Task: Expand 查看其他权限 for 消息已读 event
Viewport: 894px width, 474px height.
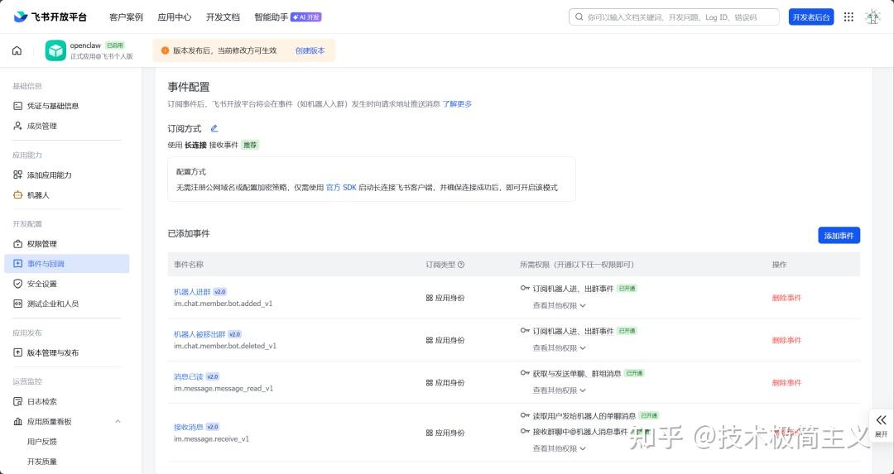Action: pyautogui.click(x=560, y=390)
